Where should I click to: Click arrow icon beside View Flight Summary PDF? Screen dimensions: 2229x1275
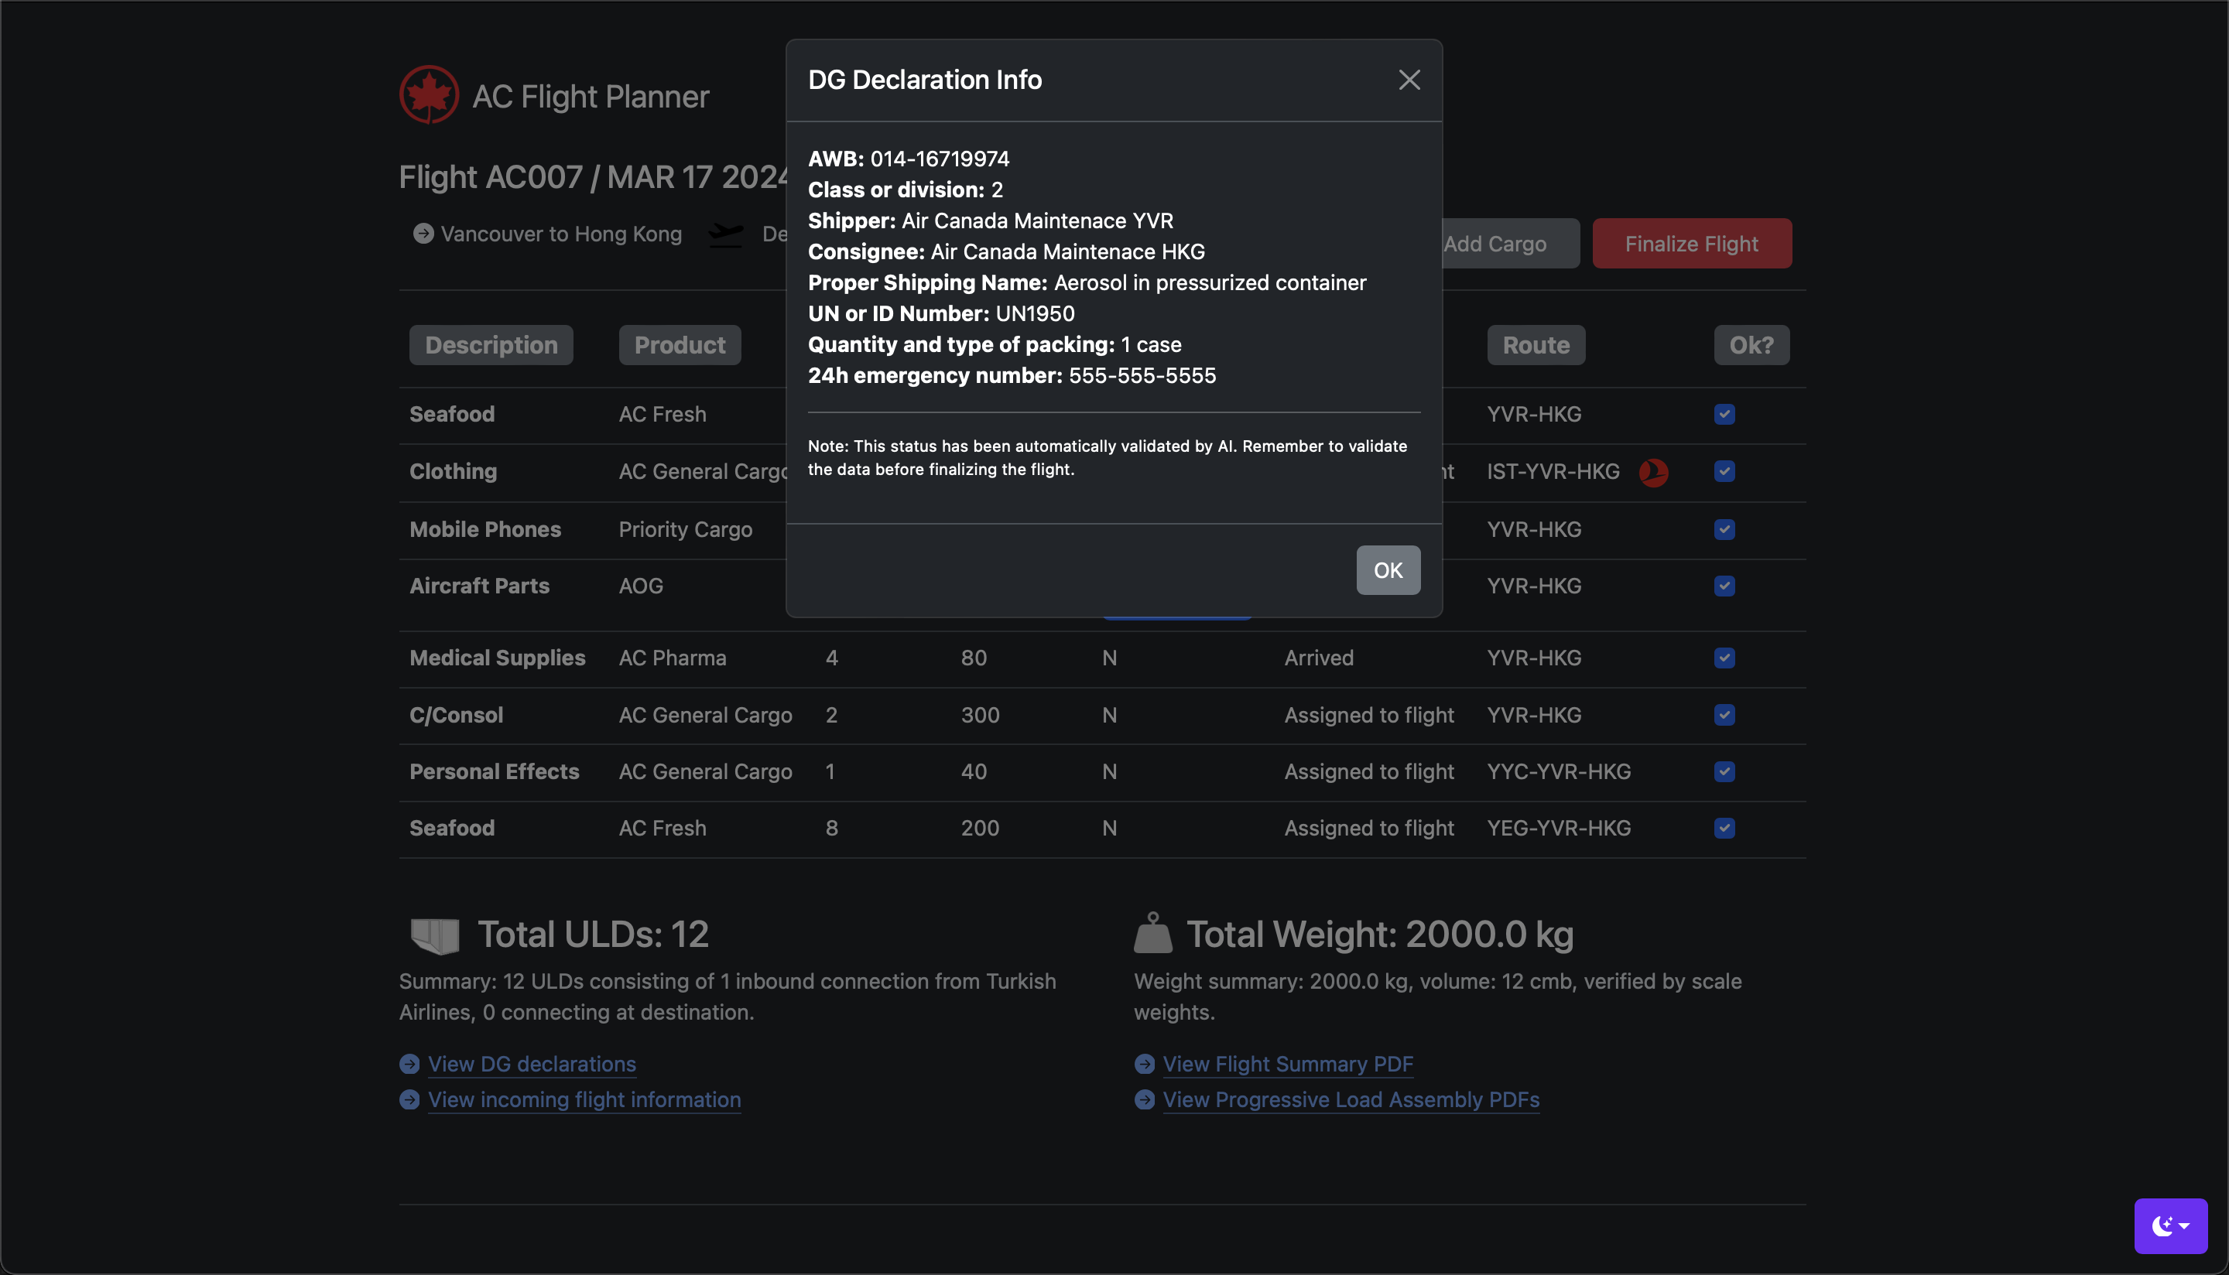click(1144, 1064)
